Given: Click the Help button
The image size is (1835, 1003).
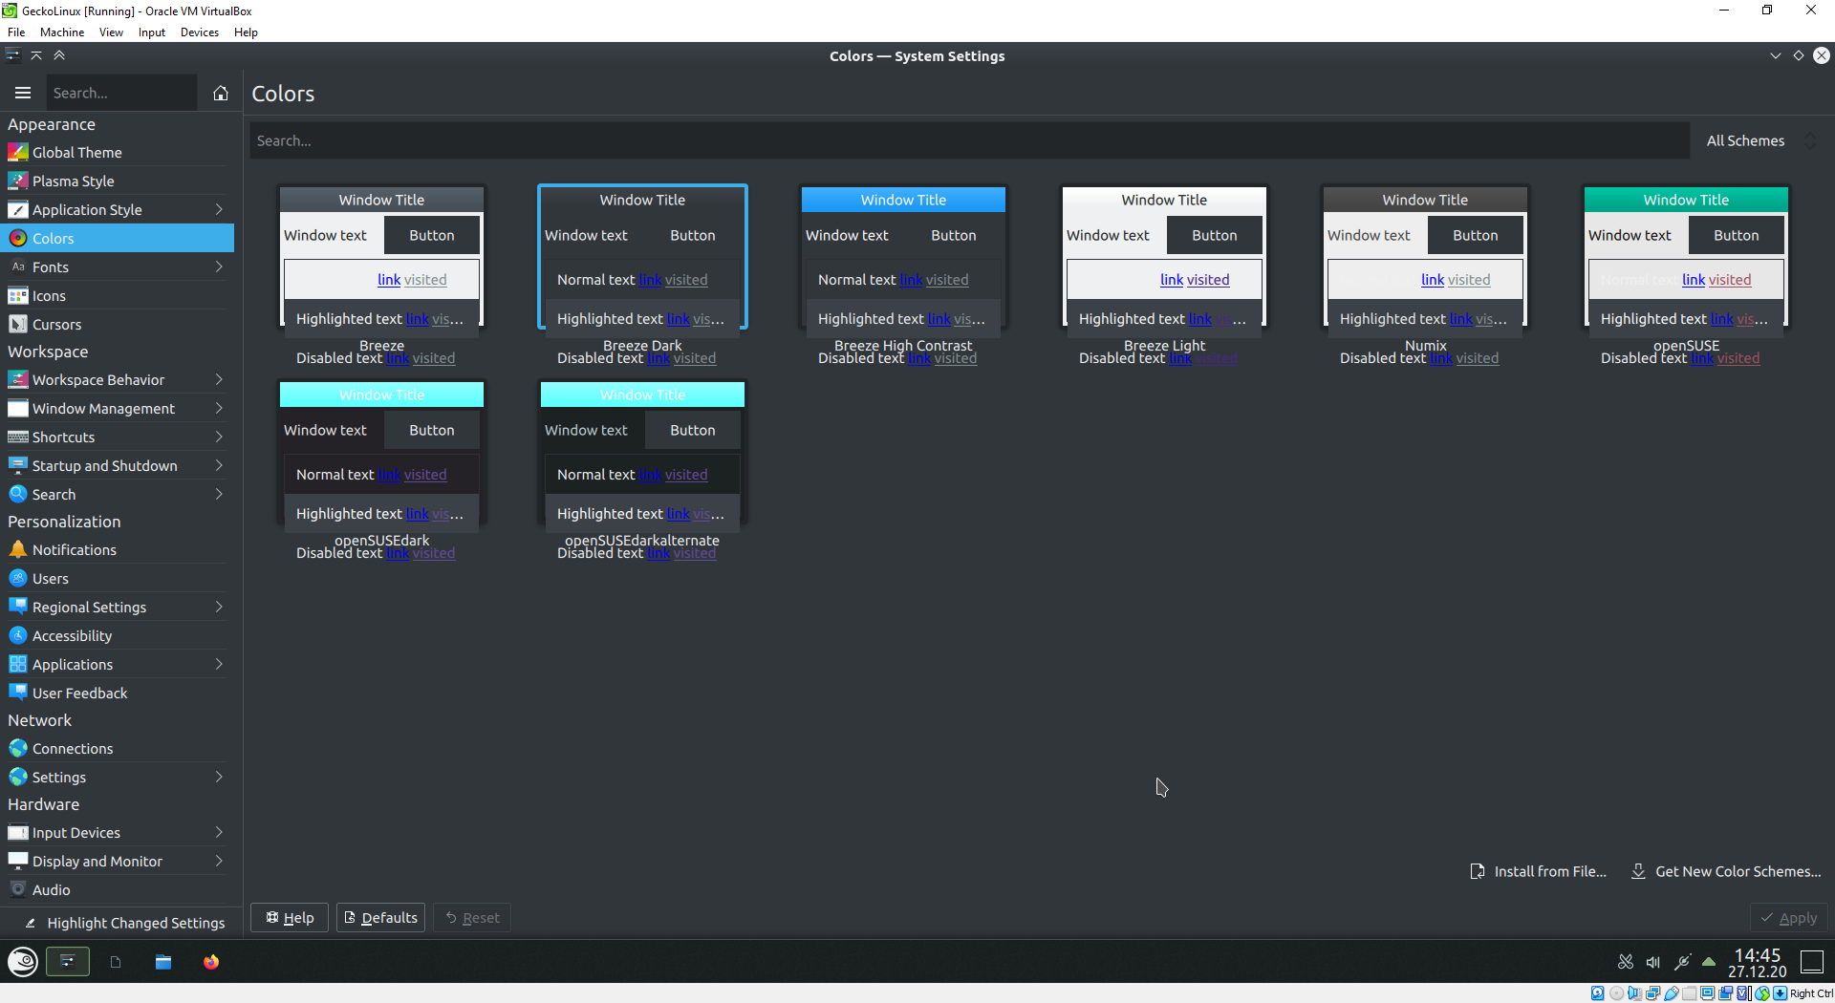Looking at the screenshot, I should click(x=290, y=918).
